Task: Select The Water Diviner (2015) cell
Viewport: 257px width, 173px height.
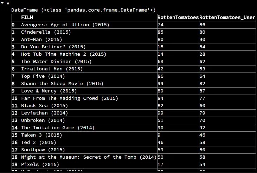Action: tap(89, 62)
